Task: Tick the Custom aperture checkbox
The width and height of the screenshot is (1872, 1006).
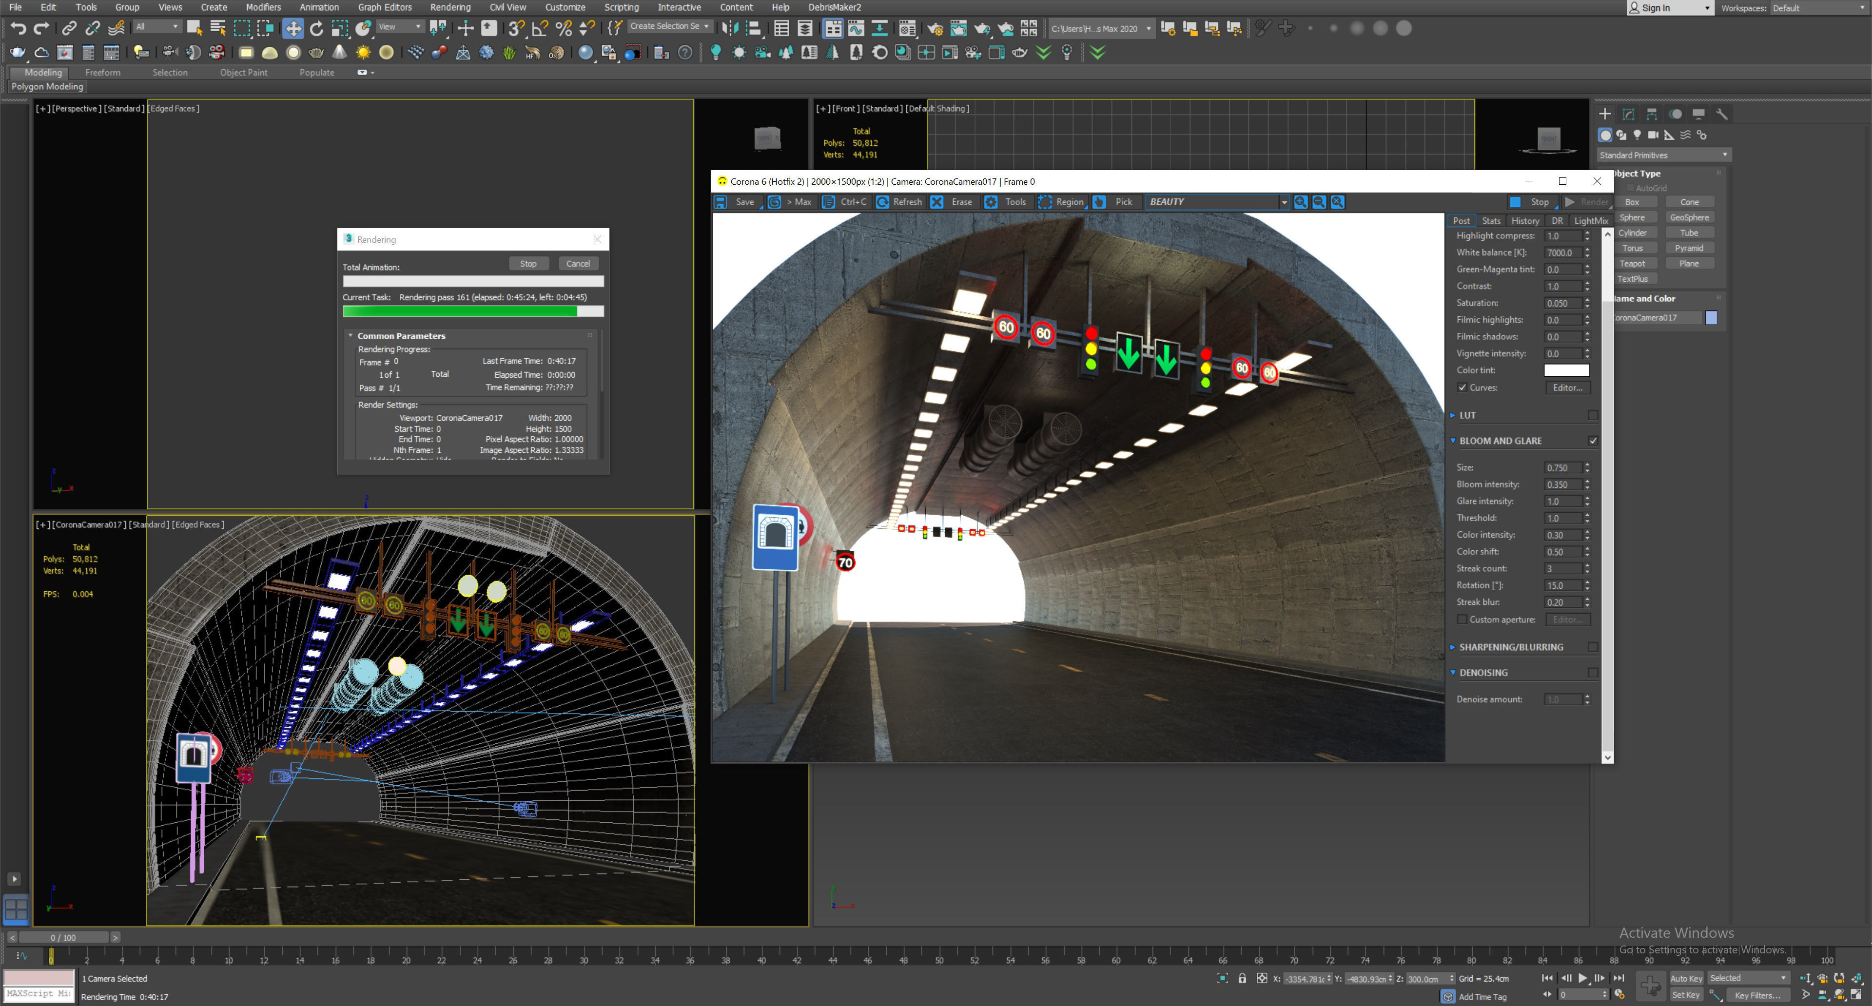Action: click(x=1462, y=619)
